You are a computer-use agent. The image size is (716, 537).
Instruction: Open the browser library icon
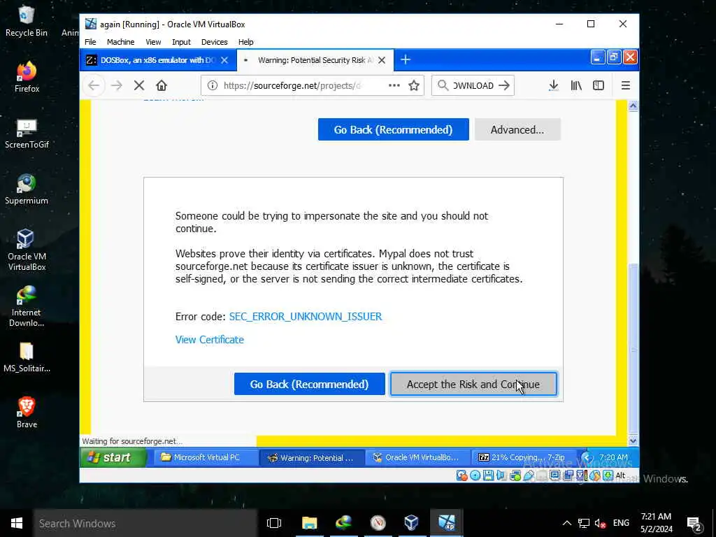coord(576,85)
